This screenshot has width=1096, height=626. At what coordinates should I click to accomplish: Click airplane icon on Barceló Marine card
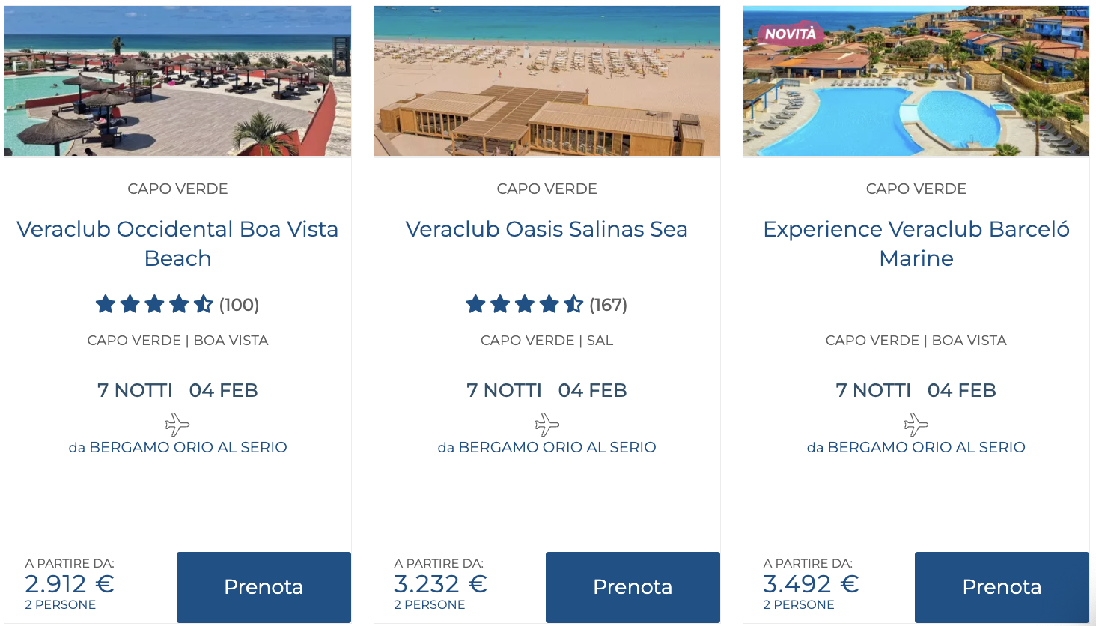coord(916,425)
